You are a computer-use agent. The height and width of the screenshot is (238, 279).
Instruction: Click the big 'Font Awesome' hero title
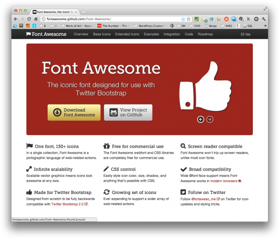(101, 68)
